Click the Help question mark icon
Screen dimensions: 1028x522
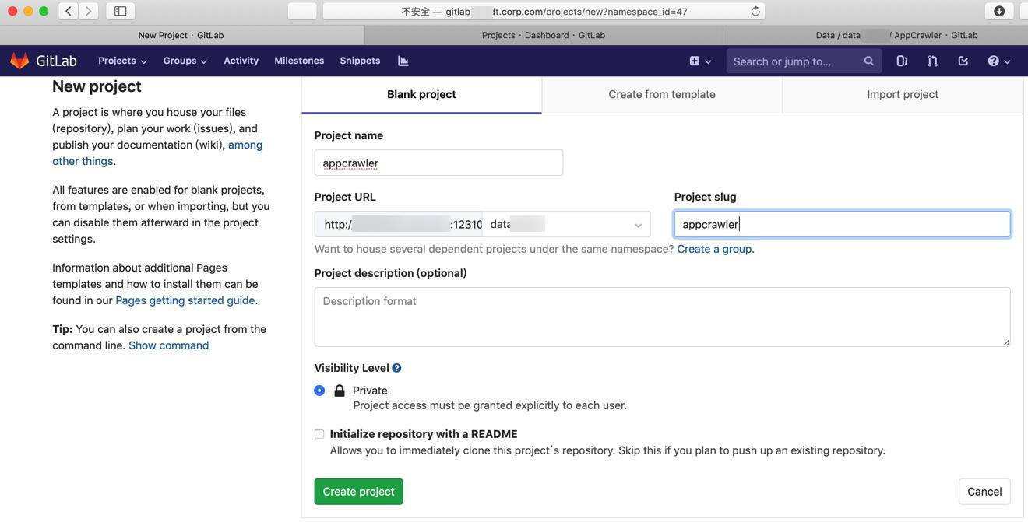pyautogui.click(x=993, y=61)
